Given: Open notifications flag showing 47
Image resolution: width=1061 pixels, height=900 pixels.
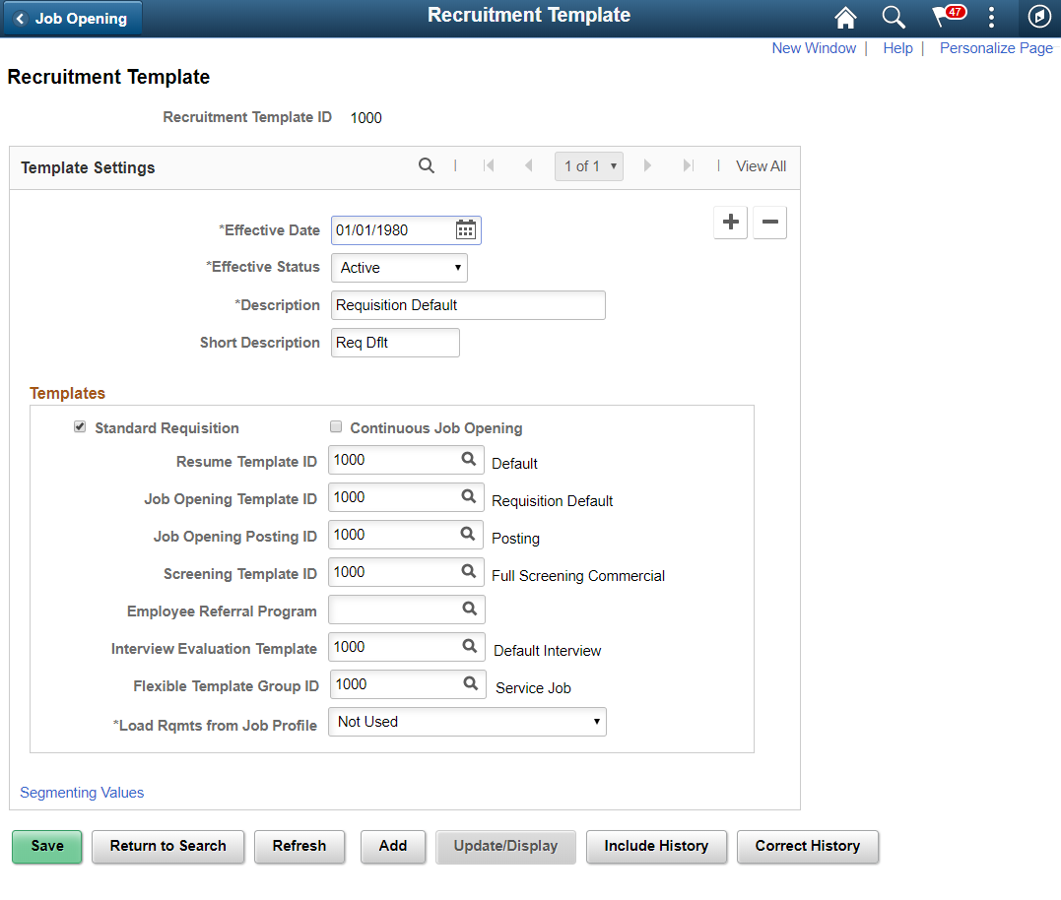Looking at the screenshot, I should pyautogui.click(x=948, y=16).
